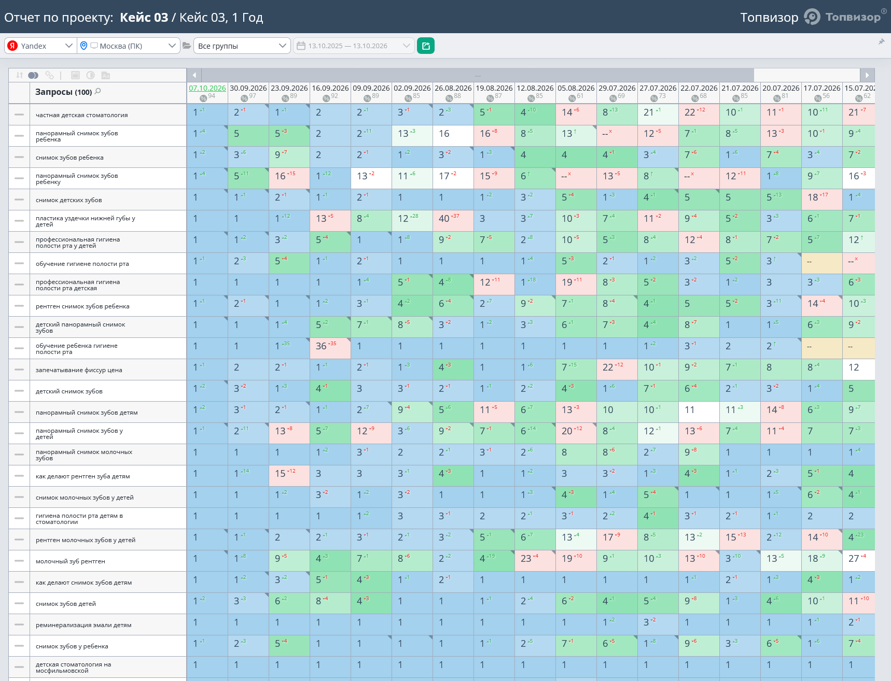This screenshot has height=681, width=891.
Task: Click the right arrow of the date scroller
Action: pos(867,75)
